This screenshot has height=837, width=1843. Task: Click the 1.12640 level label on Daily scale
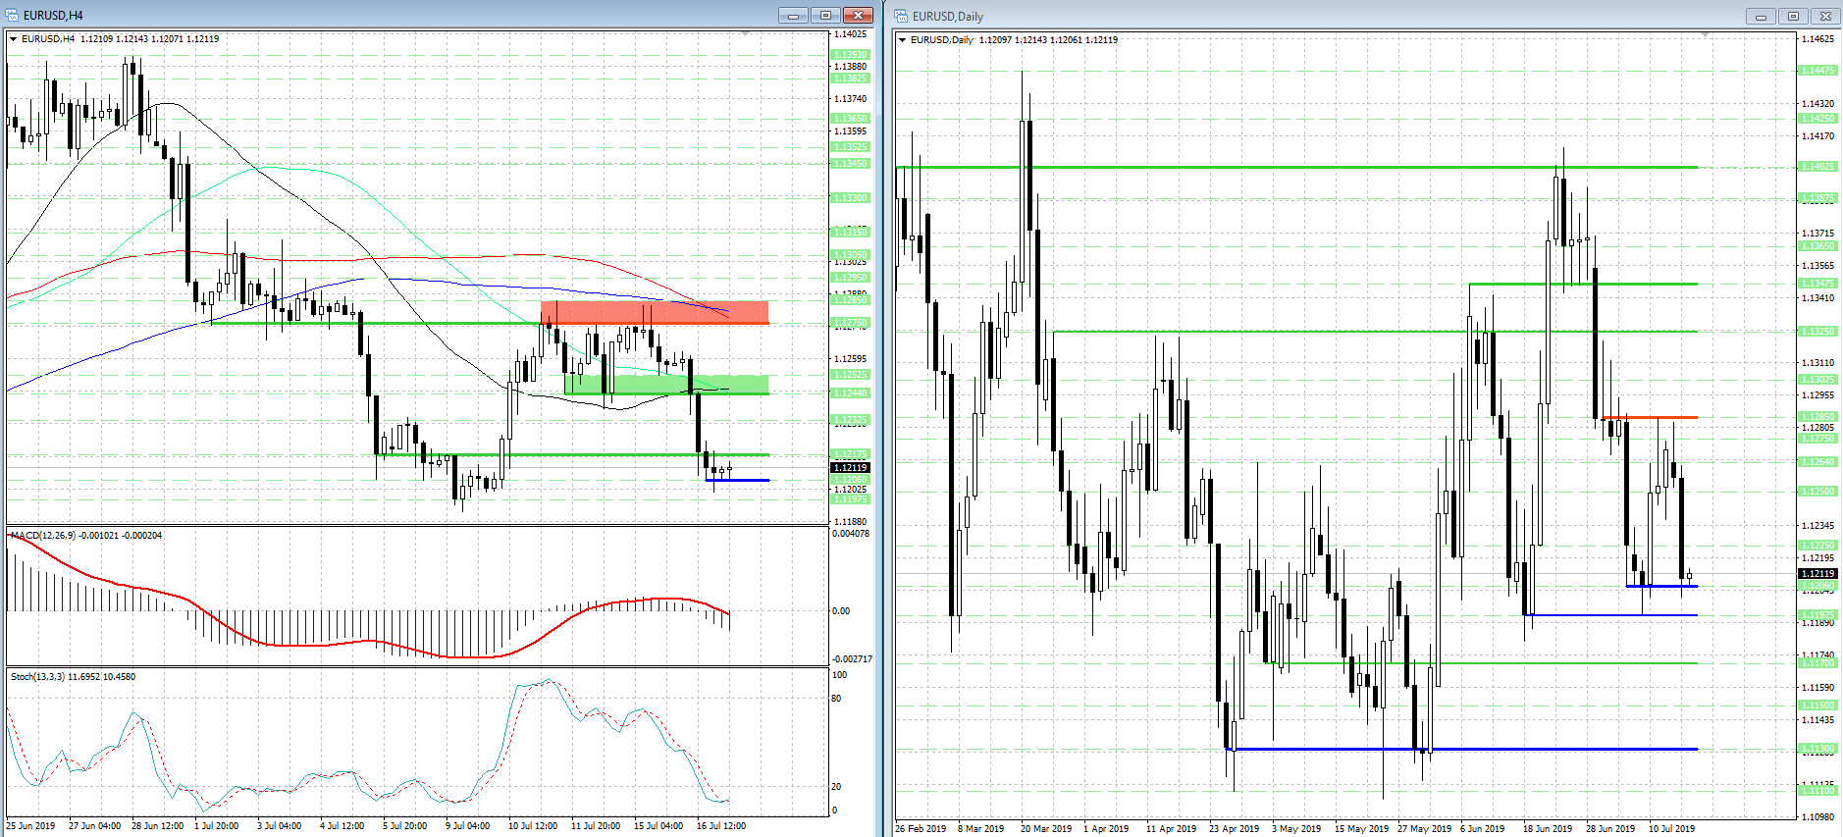pyautogui.click(x=1817, y=462)
